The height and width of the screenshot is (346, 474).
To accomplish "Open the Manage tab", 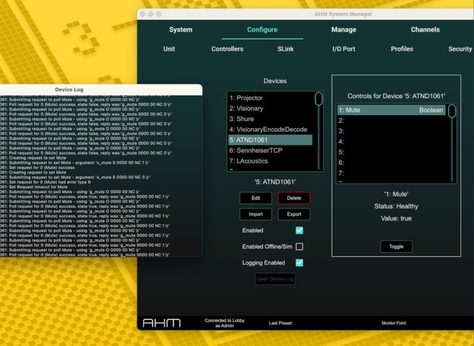I will pos(343,30).
